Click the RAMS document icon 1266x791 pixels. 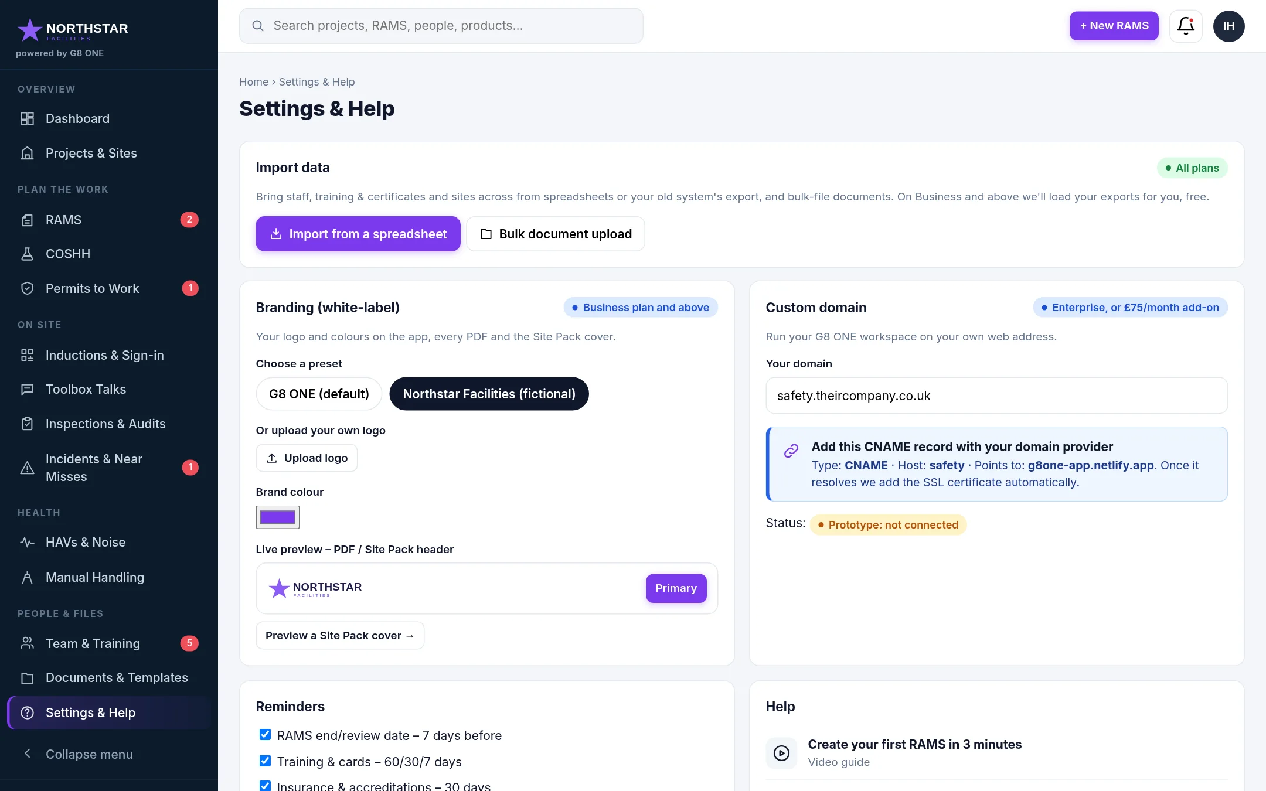pos(27,220)
